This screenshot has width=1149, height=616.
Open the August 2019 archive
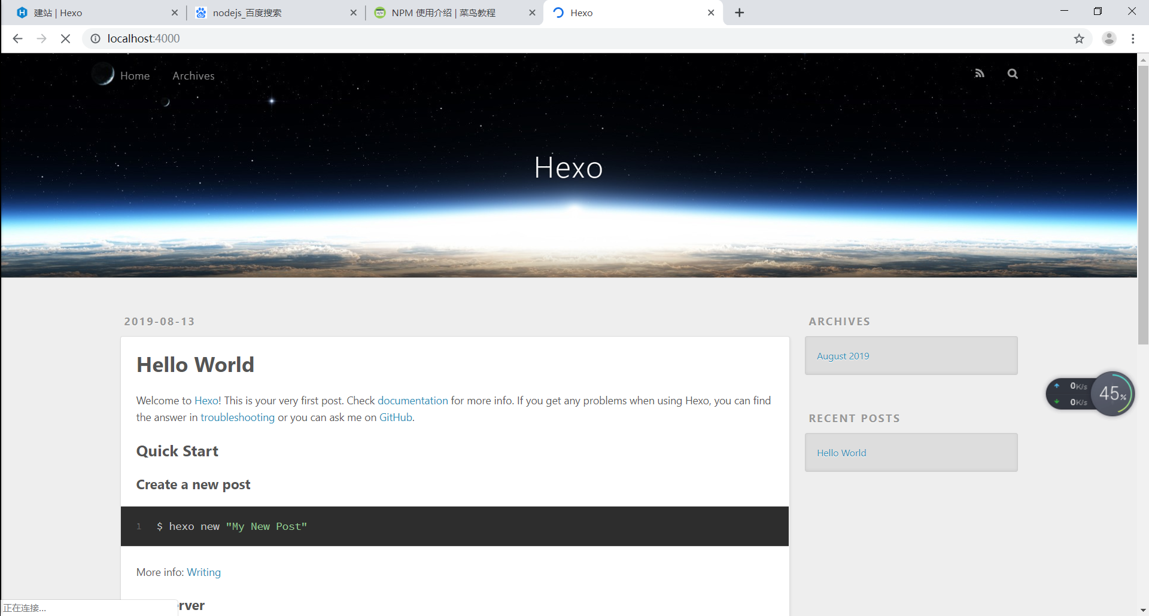pyautogui.click(x=843, y=356)
